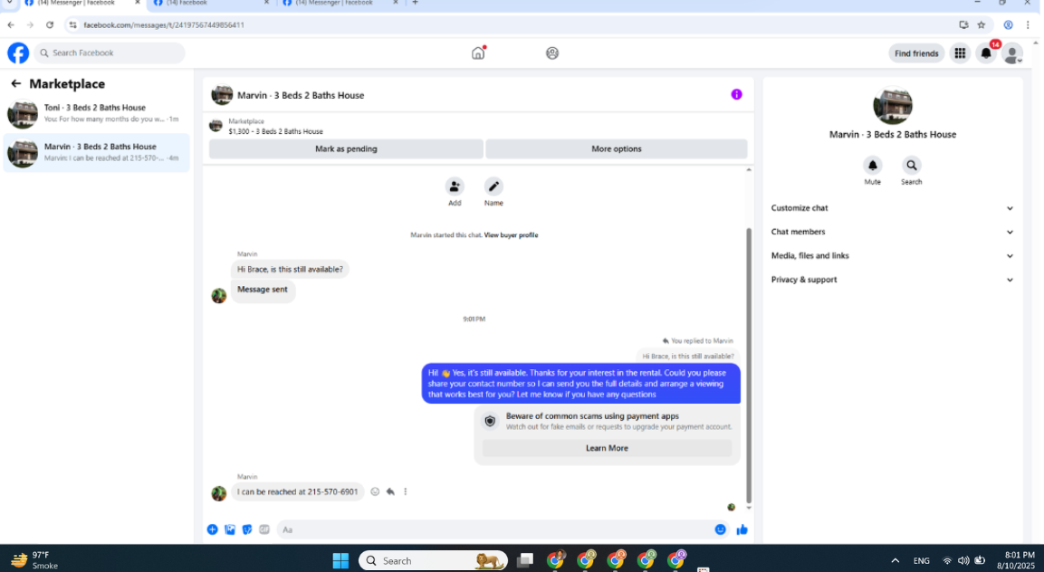Show hidden system tray icons chevron
The height and width of the screenshot is (572, 1044).
coord(895,560)
